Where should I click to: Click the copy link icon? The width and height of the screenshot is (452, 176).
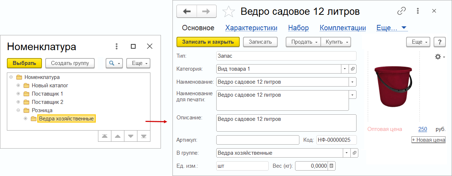[401, 11]
